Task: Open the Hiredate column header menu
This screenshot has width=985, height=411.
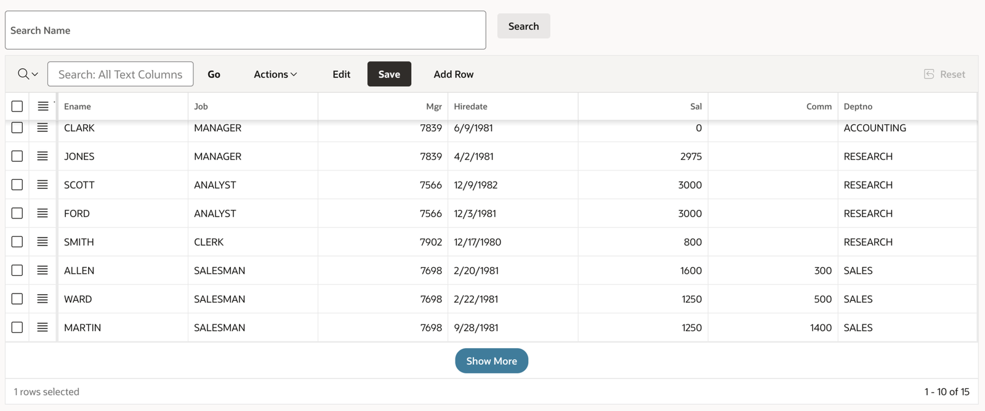Action: click(470, 106)
